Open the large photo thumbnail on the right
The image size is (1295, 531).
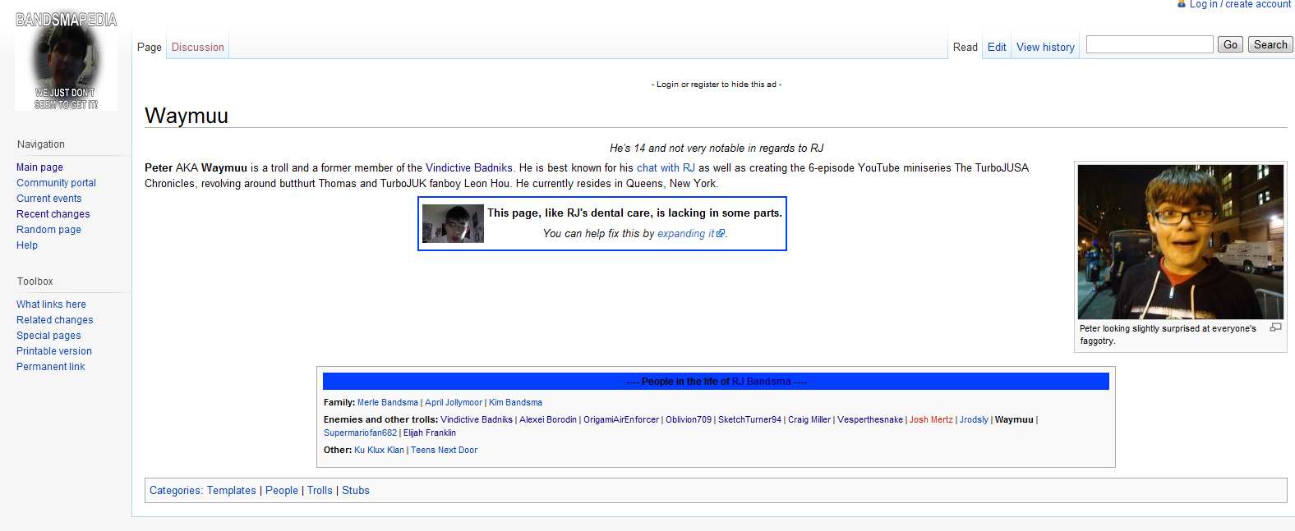pyautogui.click(x=1180, y=241)
